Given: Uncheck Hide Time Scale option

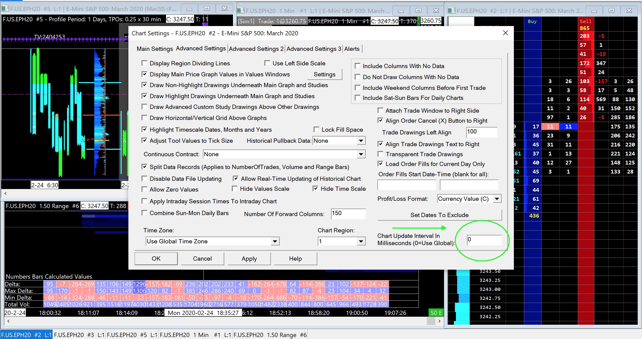Looking at the screenshot, I should (315, 189).
